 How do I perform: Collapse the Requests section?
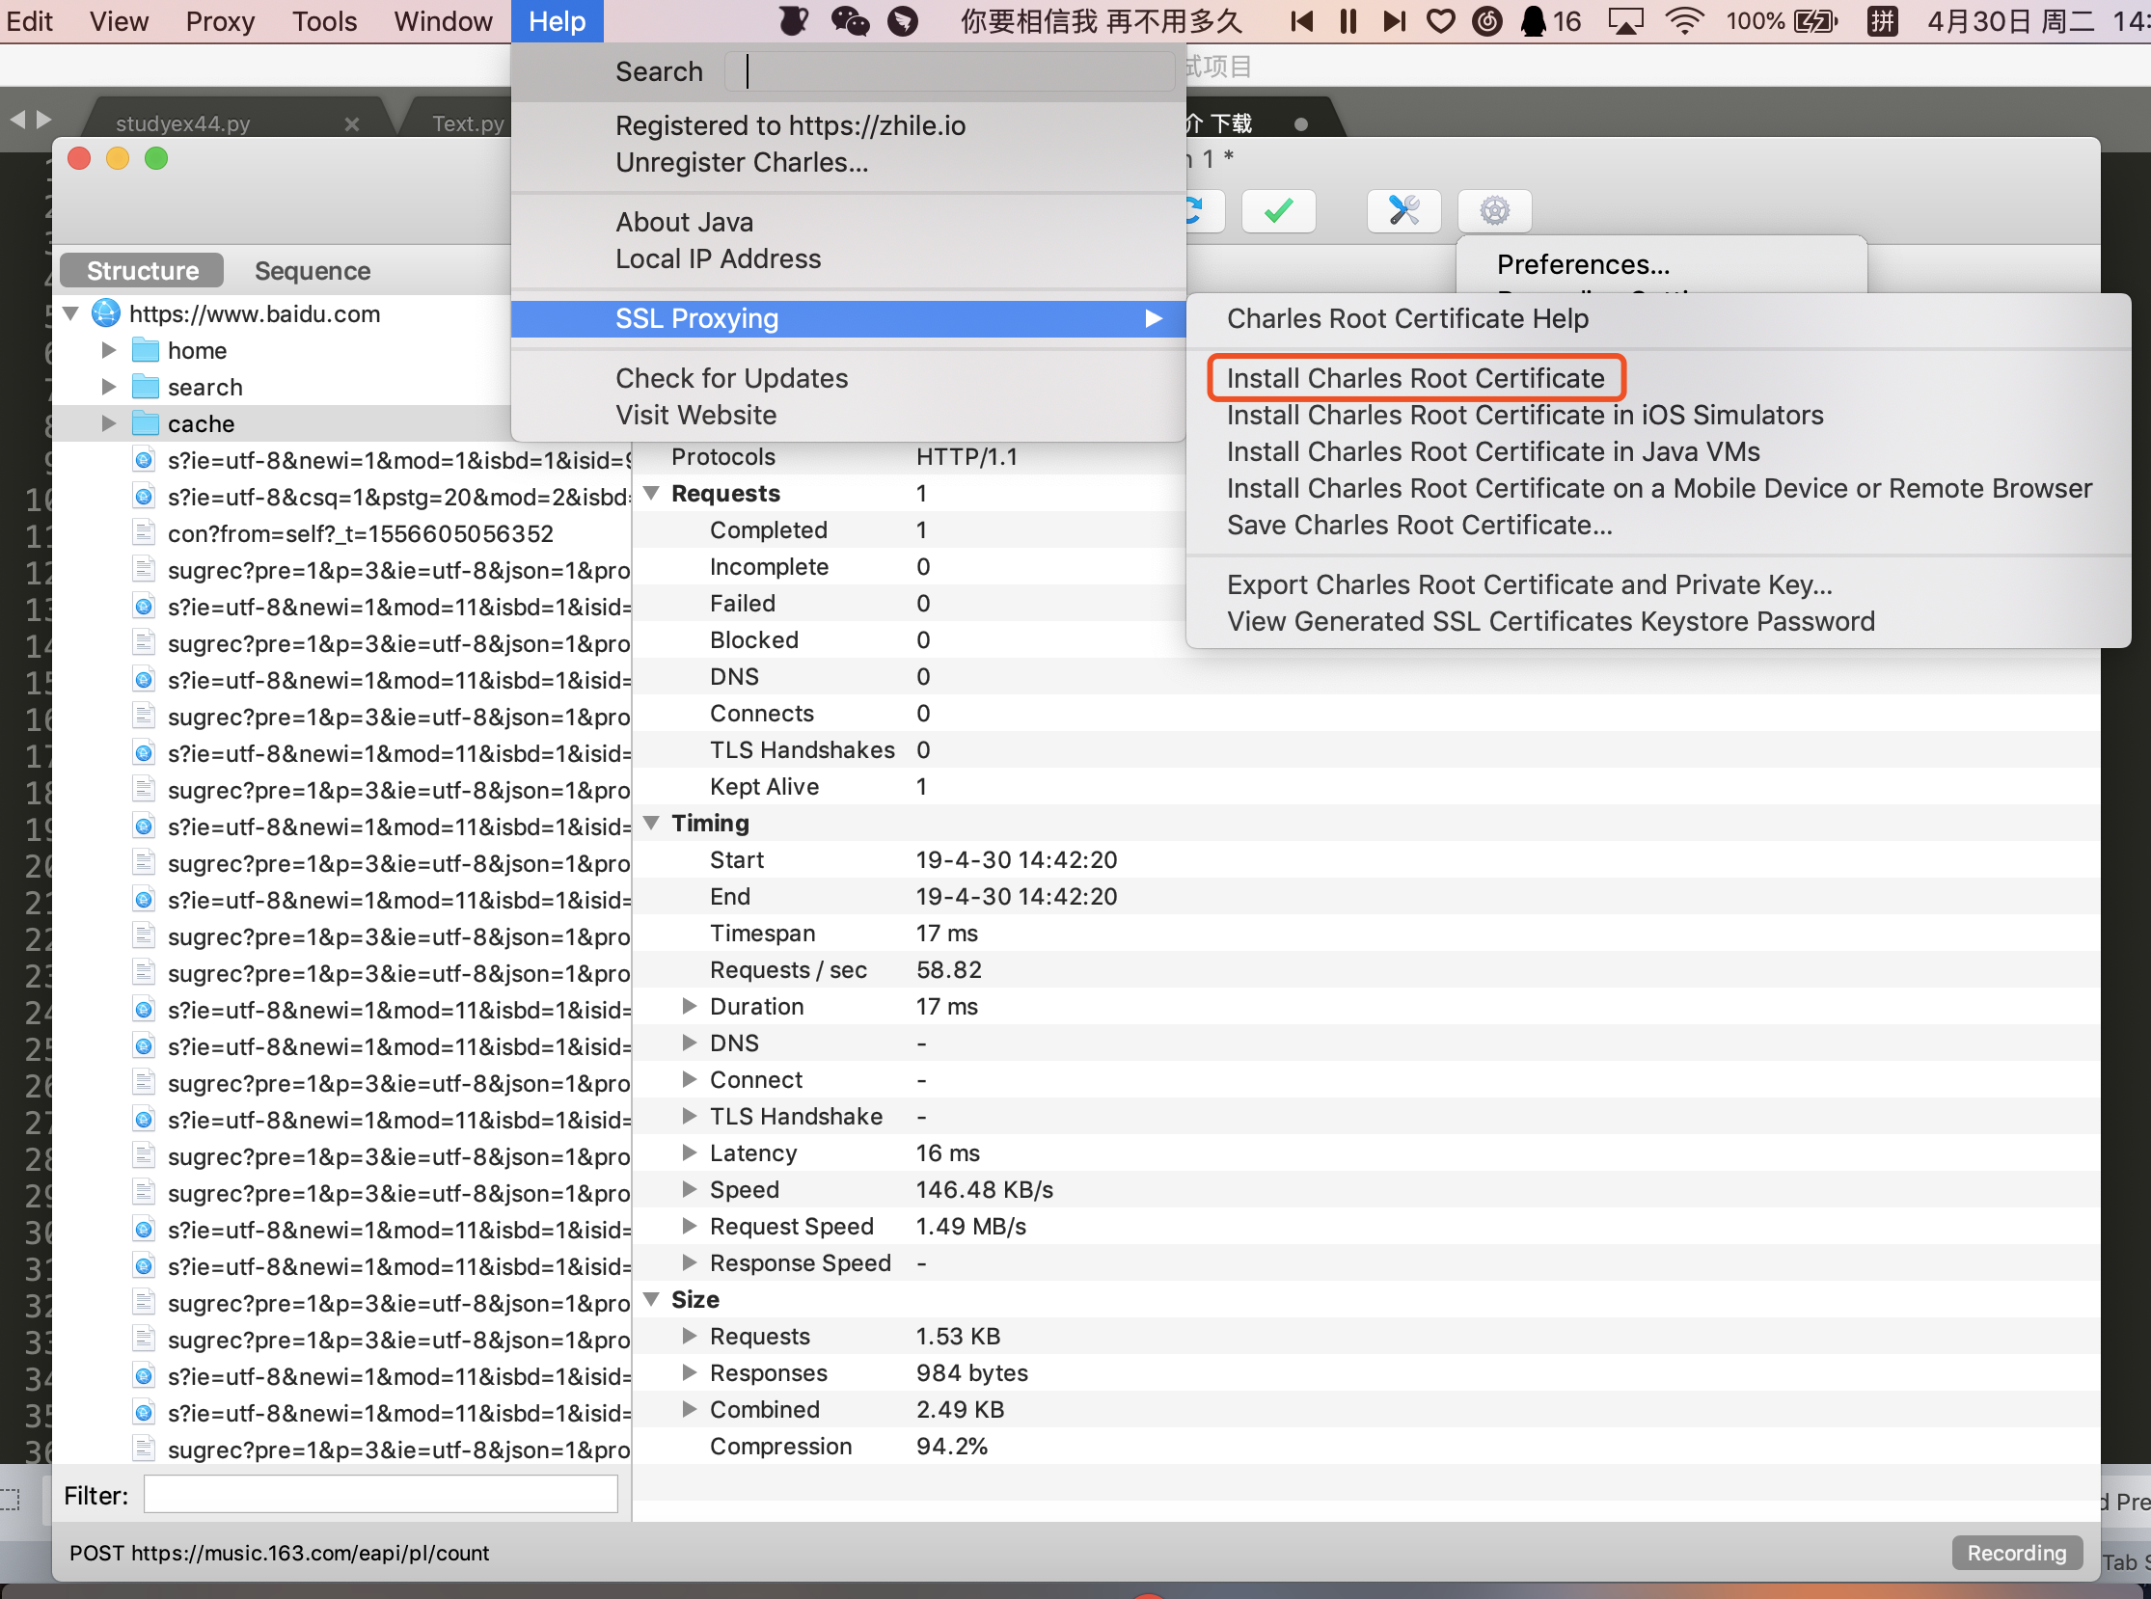tap(651, 493)
